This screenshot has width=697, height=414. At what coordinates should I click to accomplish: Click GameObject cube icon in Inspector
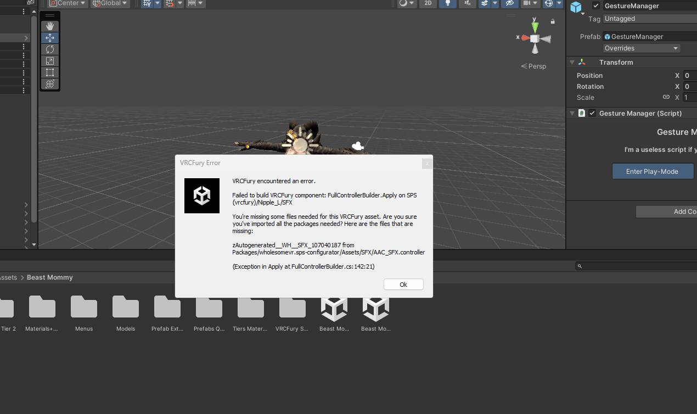576,7
